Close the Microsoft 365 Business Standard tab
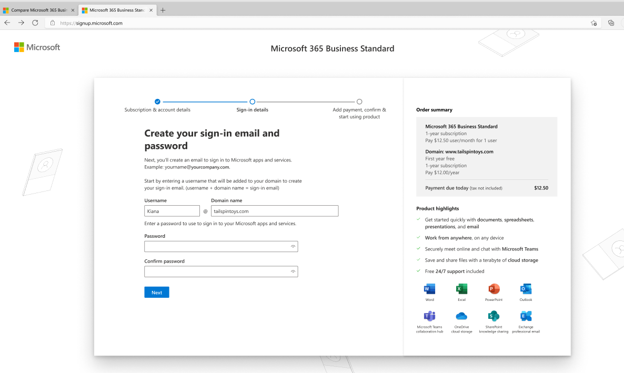 click(151, 11)
